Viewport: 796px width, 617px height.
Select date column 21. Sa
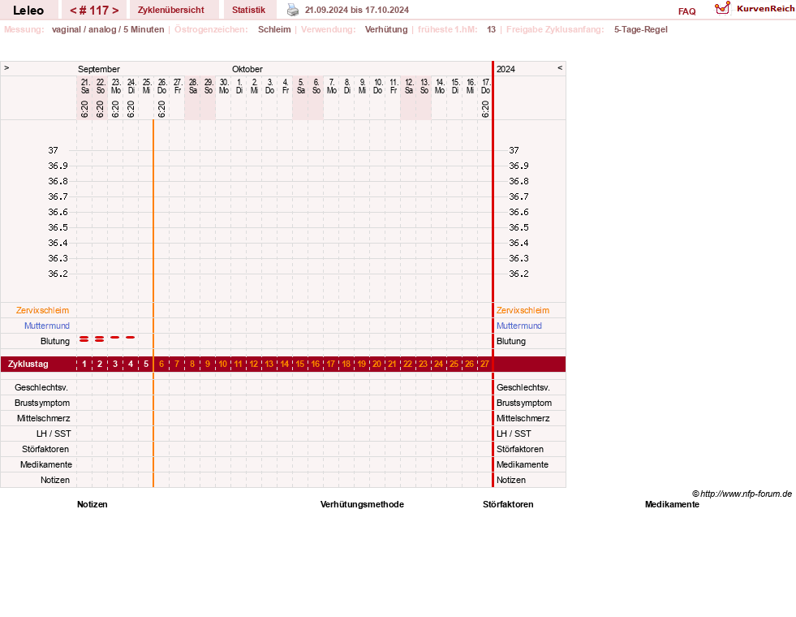(x=84, y=86)
